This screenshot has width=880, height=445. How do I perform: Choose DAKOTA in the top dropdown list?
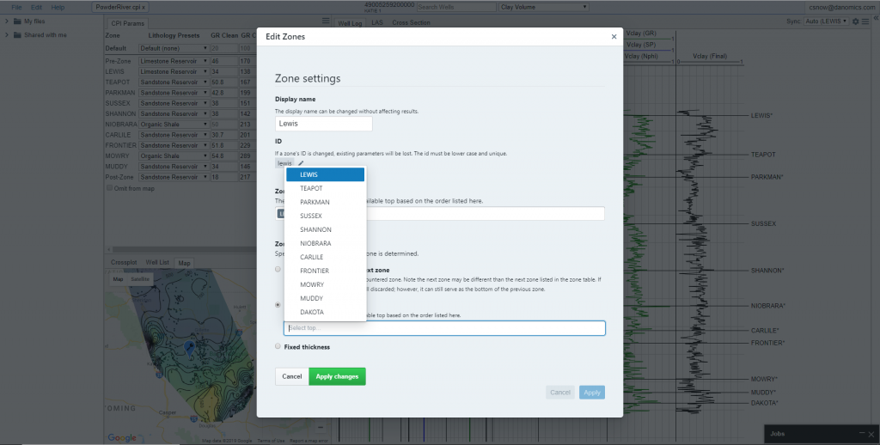tap(326, 312)
